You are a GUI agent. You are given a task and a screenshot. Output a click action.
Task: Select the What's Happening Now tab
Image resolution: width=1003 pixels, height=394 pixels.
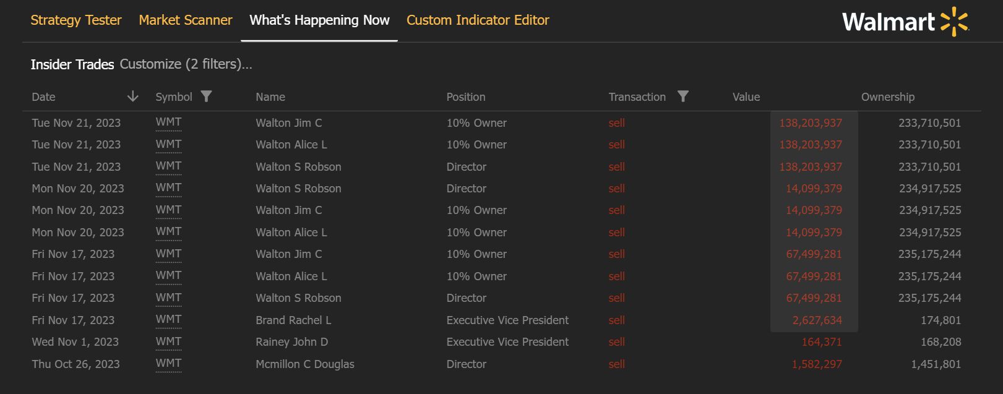(319, 20)
